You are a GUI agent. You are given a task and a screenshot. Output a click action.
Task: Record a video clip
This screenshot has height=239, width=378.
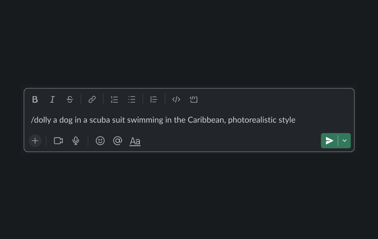point(58,141)
